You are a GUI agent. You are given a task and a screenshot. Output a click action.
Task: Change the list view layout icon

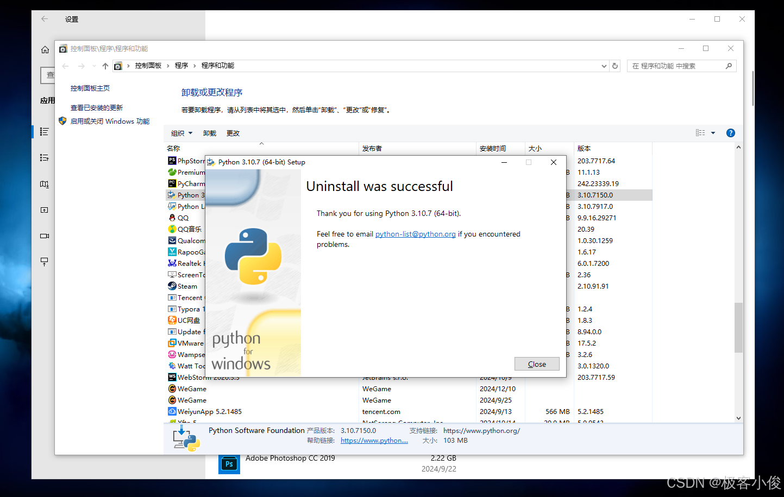point(700,133)
